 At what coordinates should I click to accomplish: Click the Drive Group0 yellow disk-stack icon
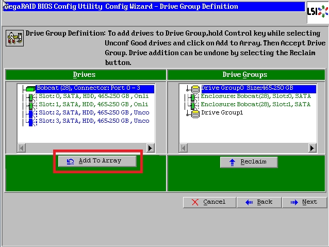[x=195, y=89]
